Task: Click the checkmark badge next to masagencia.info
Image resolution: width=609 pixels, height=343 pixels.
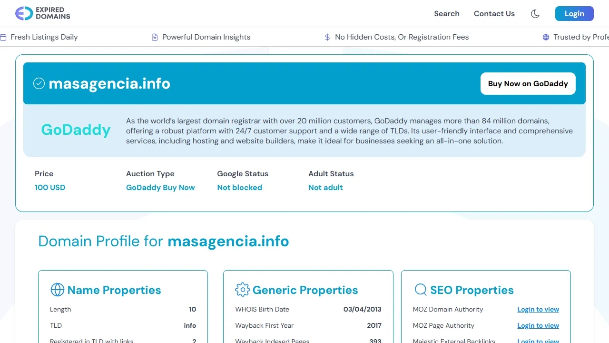Action: pos(39,83)
